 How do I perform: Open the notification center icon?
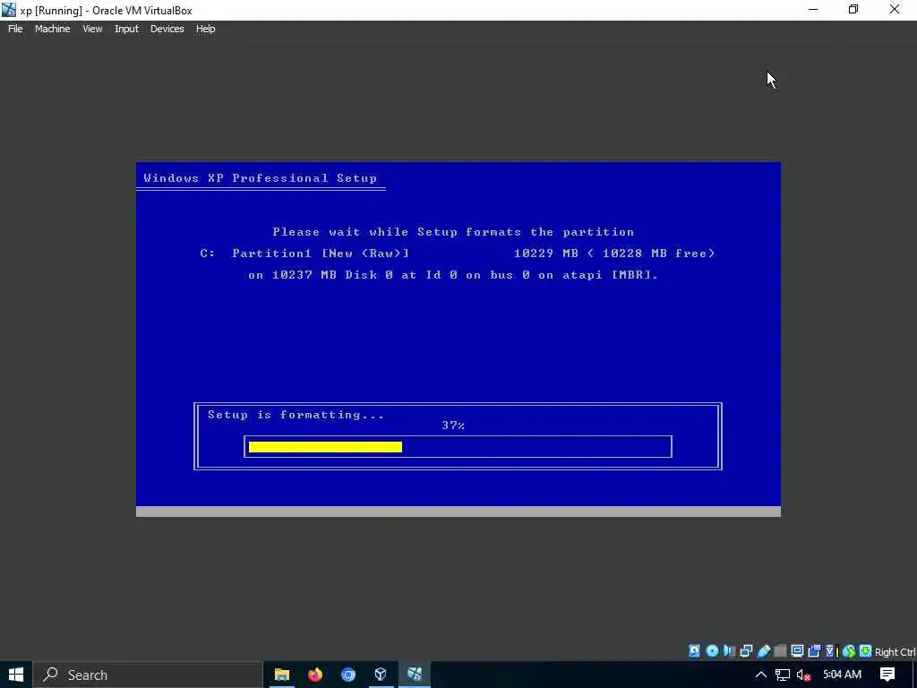[x=887, y=675]
